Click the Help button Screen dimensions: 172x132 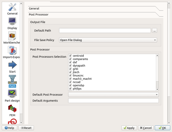(x=9, y=128)
